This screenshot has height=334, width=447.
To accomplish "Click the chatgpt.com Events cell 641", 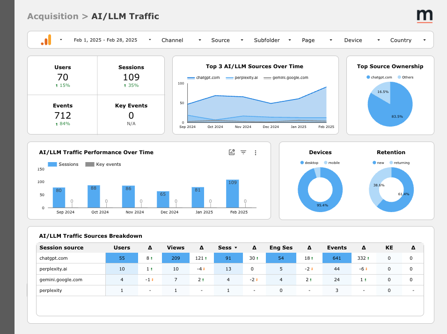I will click(337, 258).
